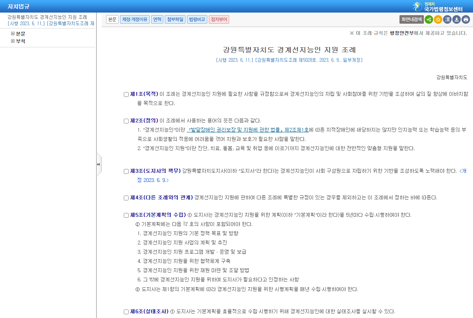Click the 제1조(목적) article heading
Screen dimensions: 473x318
click(144, 94)
